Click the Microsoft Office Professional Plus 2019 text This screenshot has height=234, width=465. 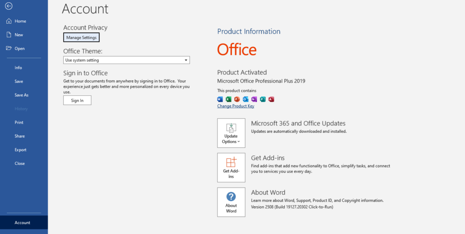(x=261, y=81)
